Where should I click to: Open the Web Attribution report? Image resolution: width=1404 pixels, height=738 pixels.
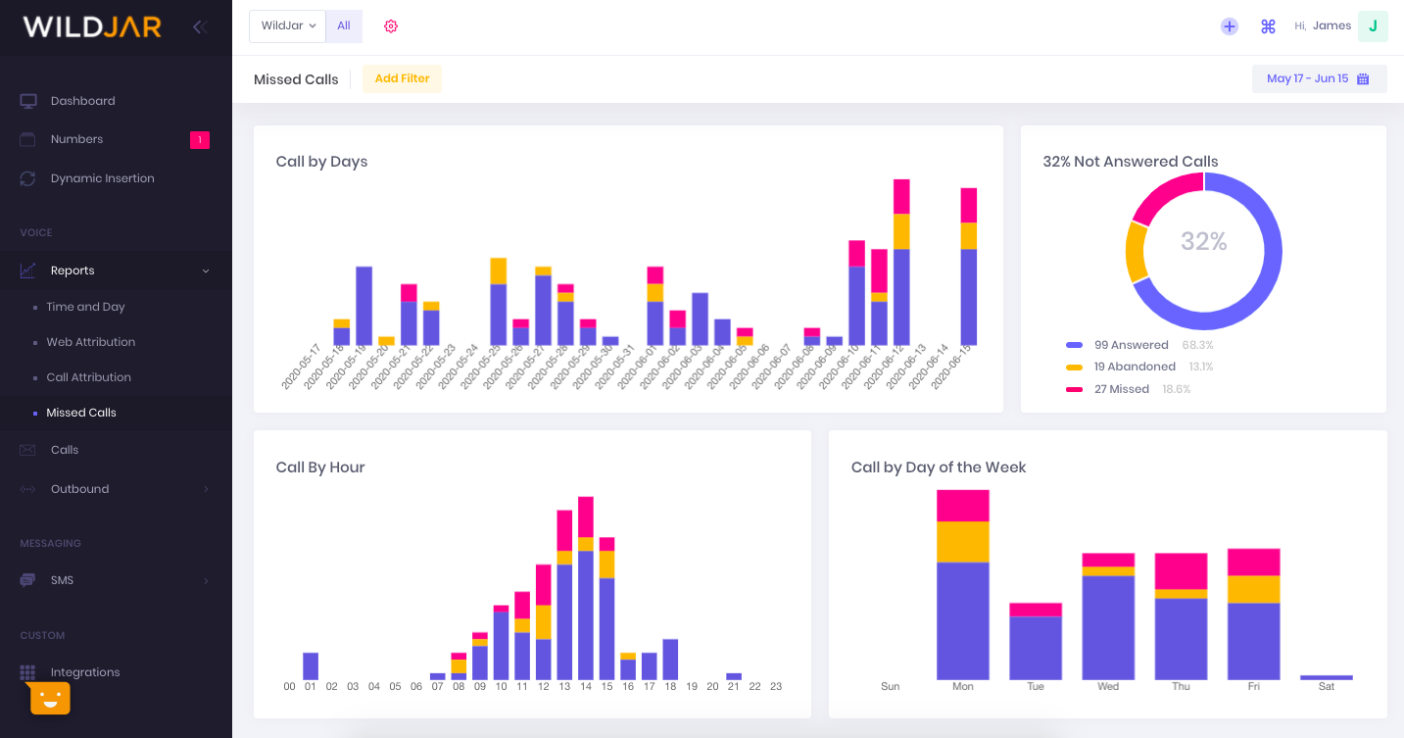coord(92,341)
